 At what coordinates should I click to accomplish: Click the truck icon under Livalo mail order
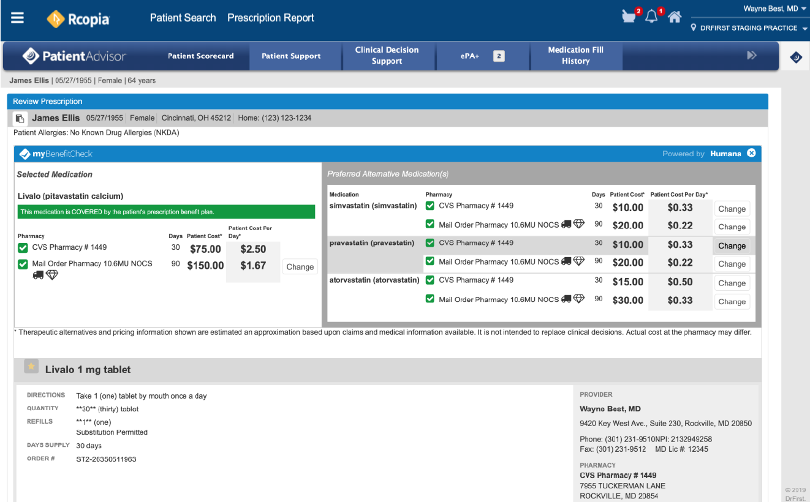tap(38, 275)
